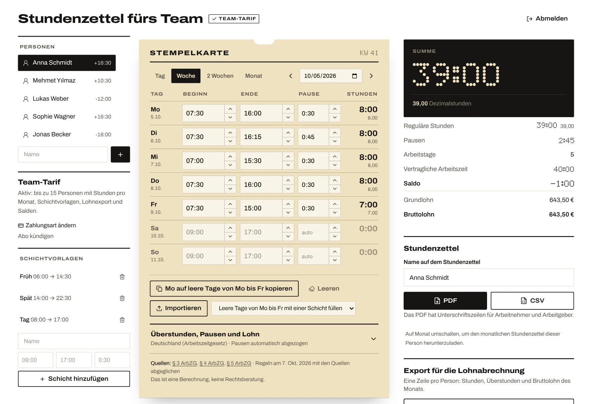
Task: Delete the Spät shift template
Action: (122, 298)
